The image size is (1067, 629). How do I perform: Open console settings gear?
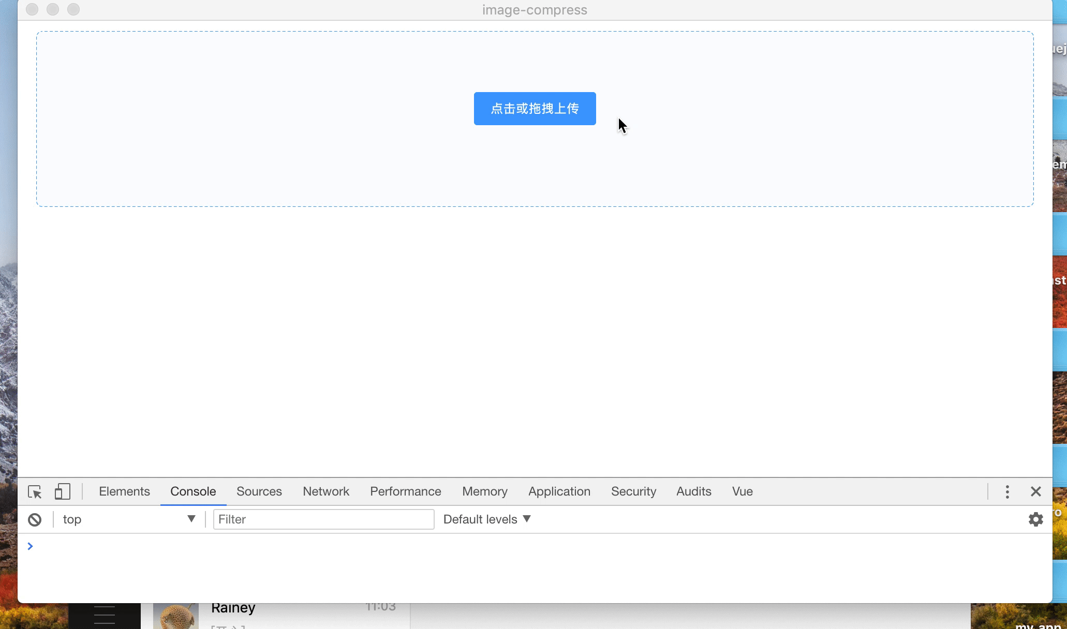tap(1035, 519)
